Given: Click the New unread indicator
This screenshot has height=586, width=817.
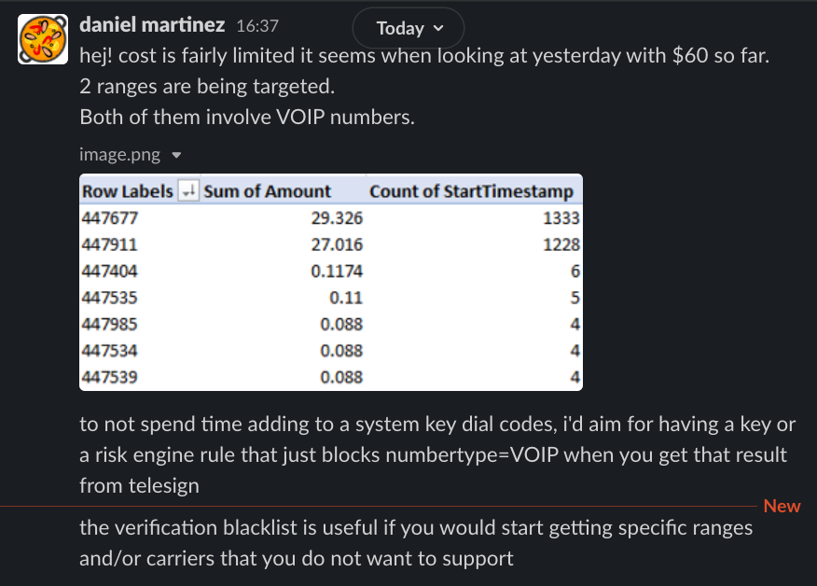Looking at the screenshot, I should click(782, 506).
